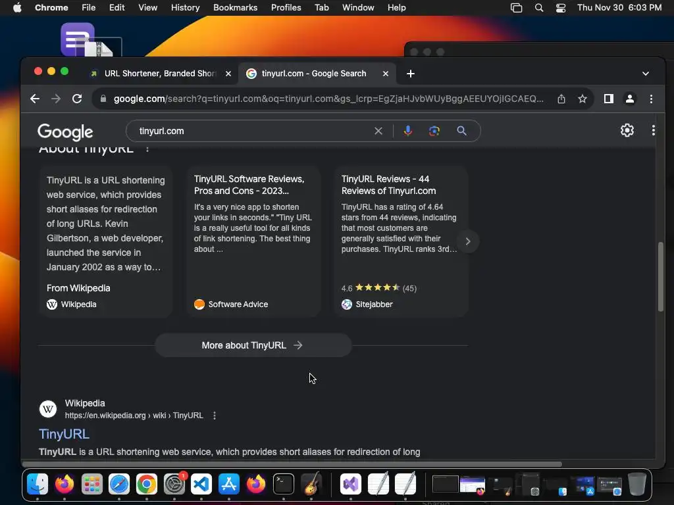Launch Safari from the Dock
Image resolution: width=674 pixels, height=505 pixels.
click(119, 484)
